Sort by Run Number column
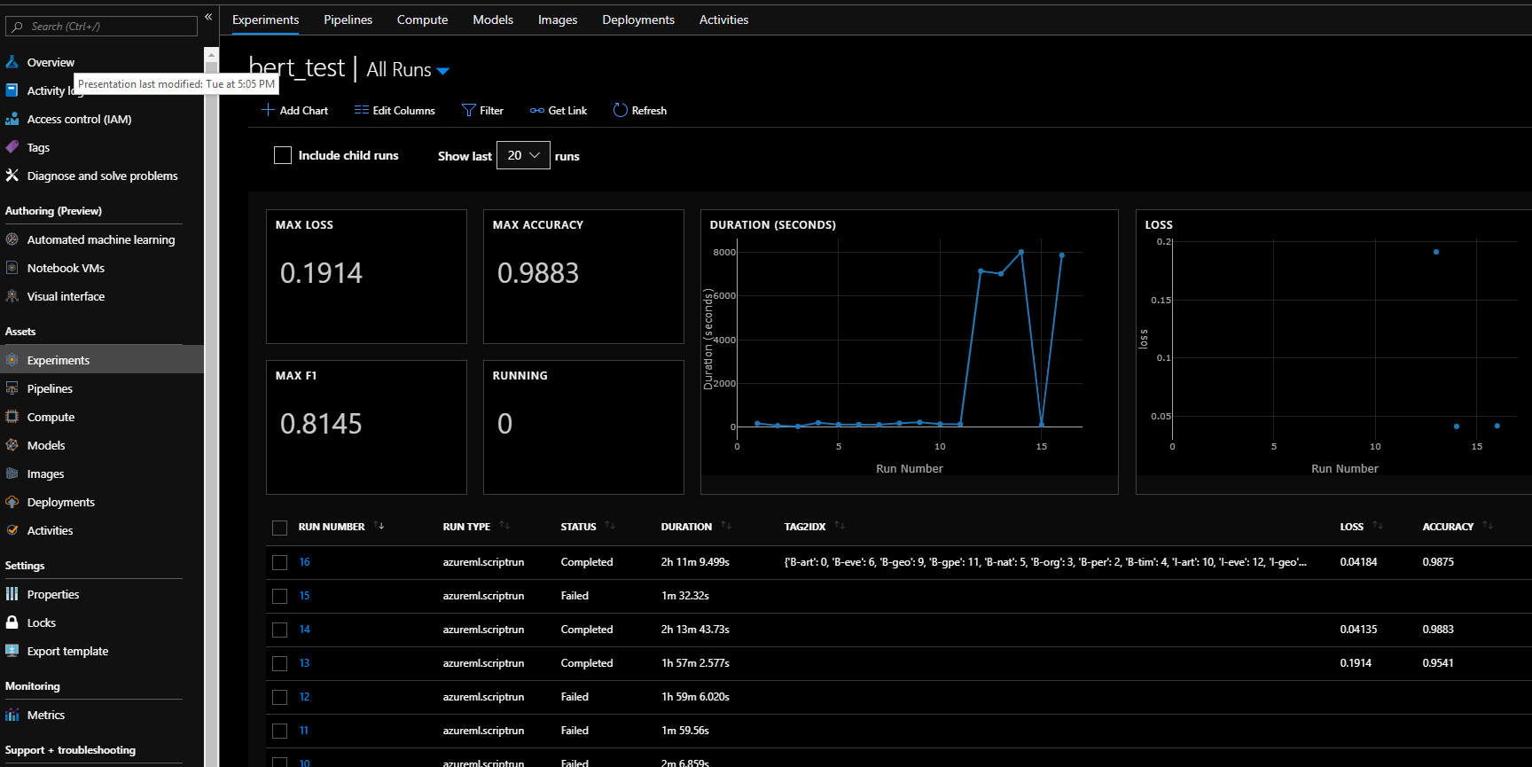The image size is (1532, 767). point(379,526)
